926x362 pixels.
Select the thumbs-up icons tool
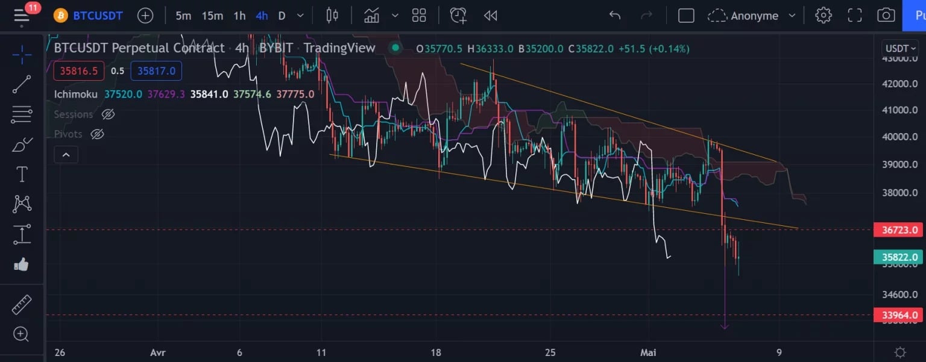(x=22, y=264)
